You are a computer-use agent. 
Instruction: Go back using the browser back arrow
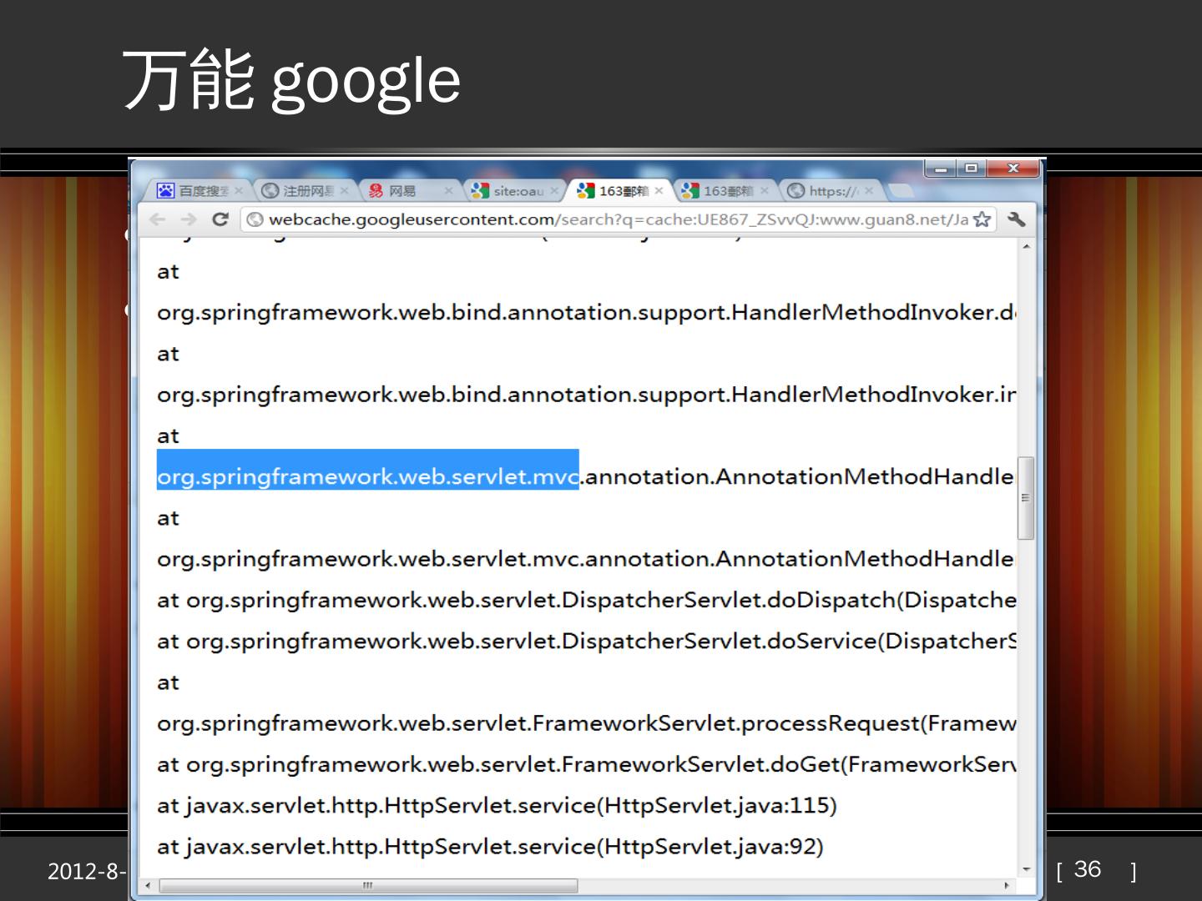tap(157, 219)
